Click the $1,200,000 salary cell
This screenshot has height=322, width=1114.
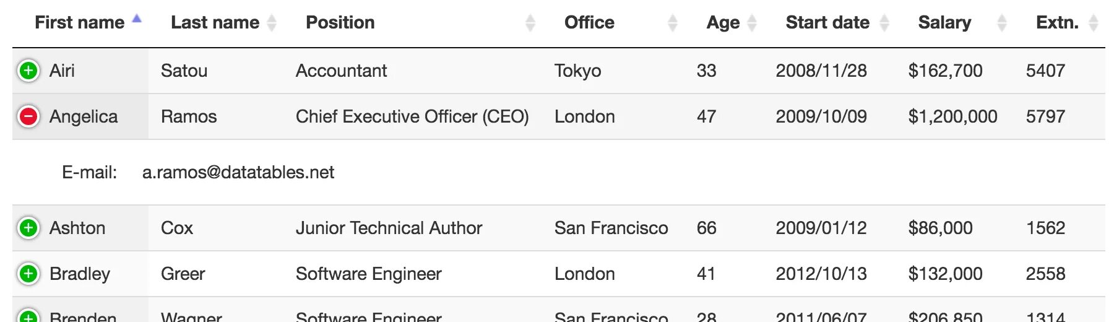[953, 116]
